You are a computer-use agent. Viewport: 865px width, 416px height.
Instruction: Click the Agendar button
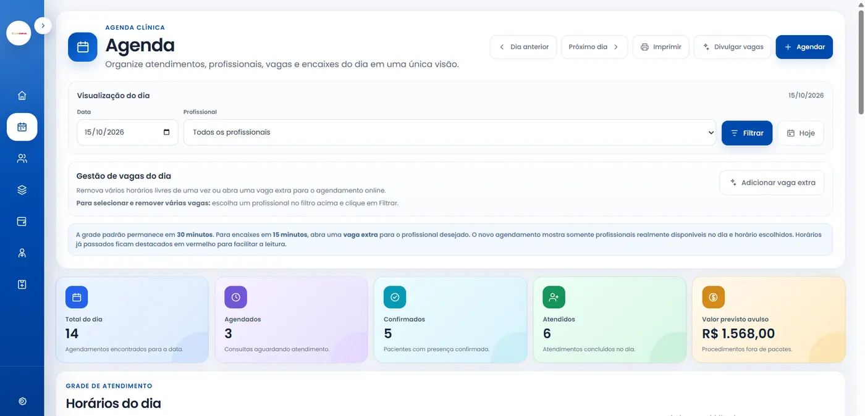click(804, 47)
